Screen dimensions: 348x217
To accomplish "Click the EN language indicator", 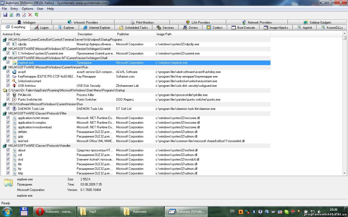I will point(232,211).
